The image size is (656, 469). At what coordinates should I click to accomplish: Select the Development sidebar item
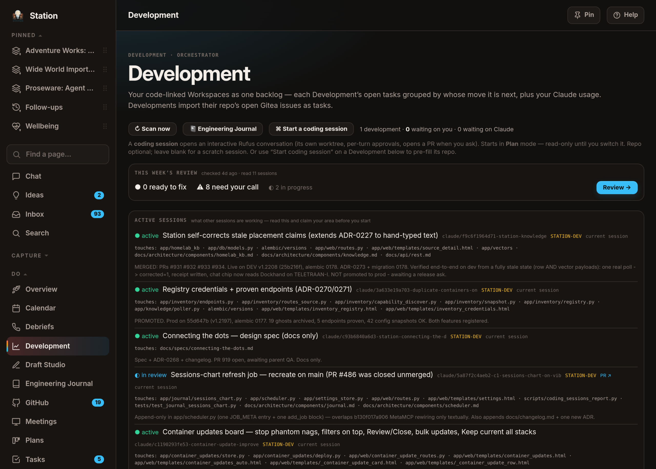(x=58, y=346)
